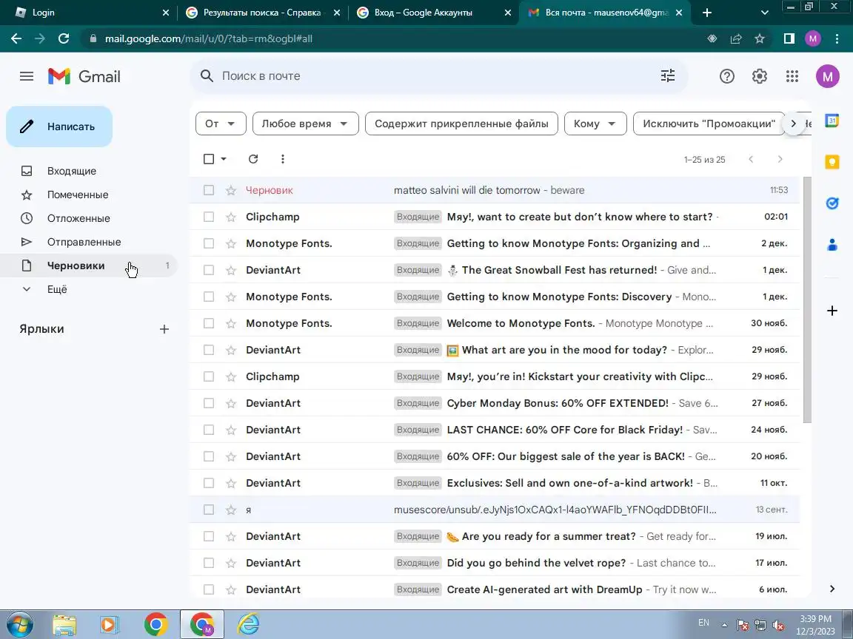Click the Поиск в почте search field
The image size is (853, 639).
[438, 76]
